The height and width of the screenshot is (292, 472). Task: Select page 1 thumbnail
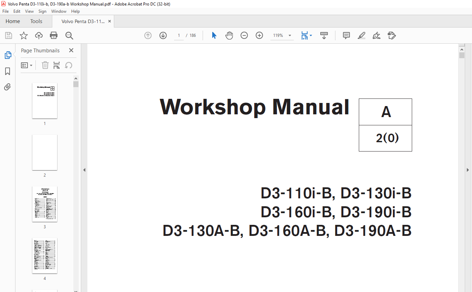point(45,101)
